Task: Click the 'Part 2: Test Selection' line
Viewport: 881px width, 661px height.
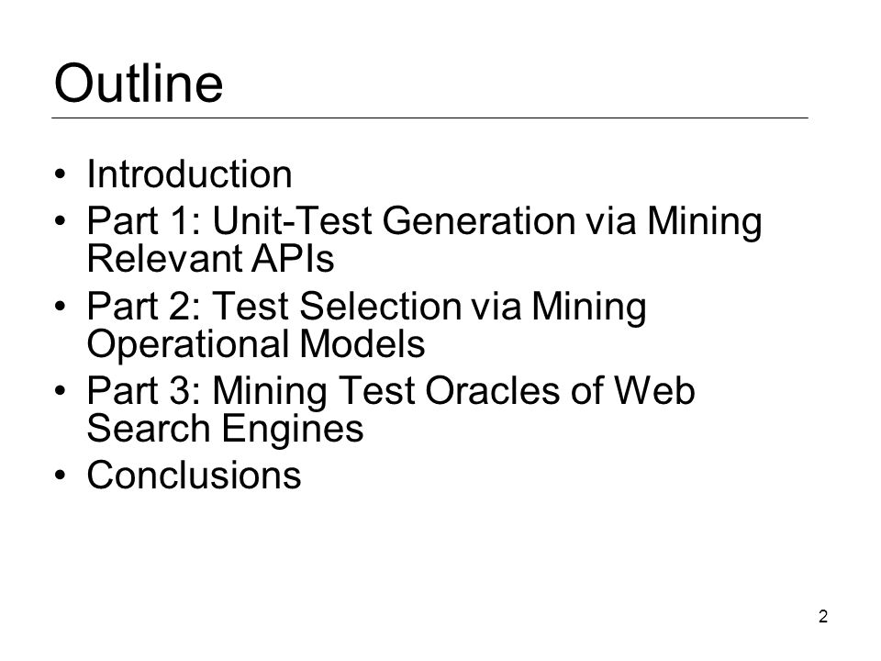Action: (366, 307)
